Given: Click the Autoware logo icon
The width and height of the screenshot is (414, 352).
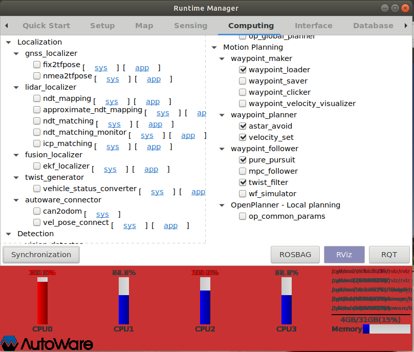Looking at the screenshot, I should pyautogui.click(x=9, y=342).
